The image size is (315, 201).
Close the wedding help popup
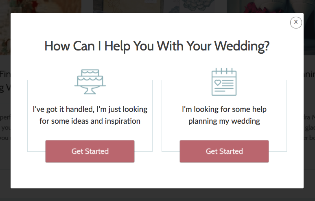(x=296, y=22)
